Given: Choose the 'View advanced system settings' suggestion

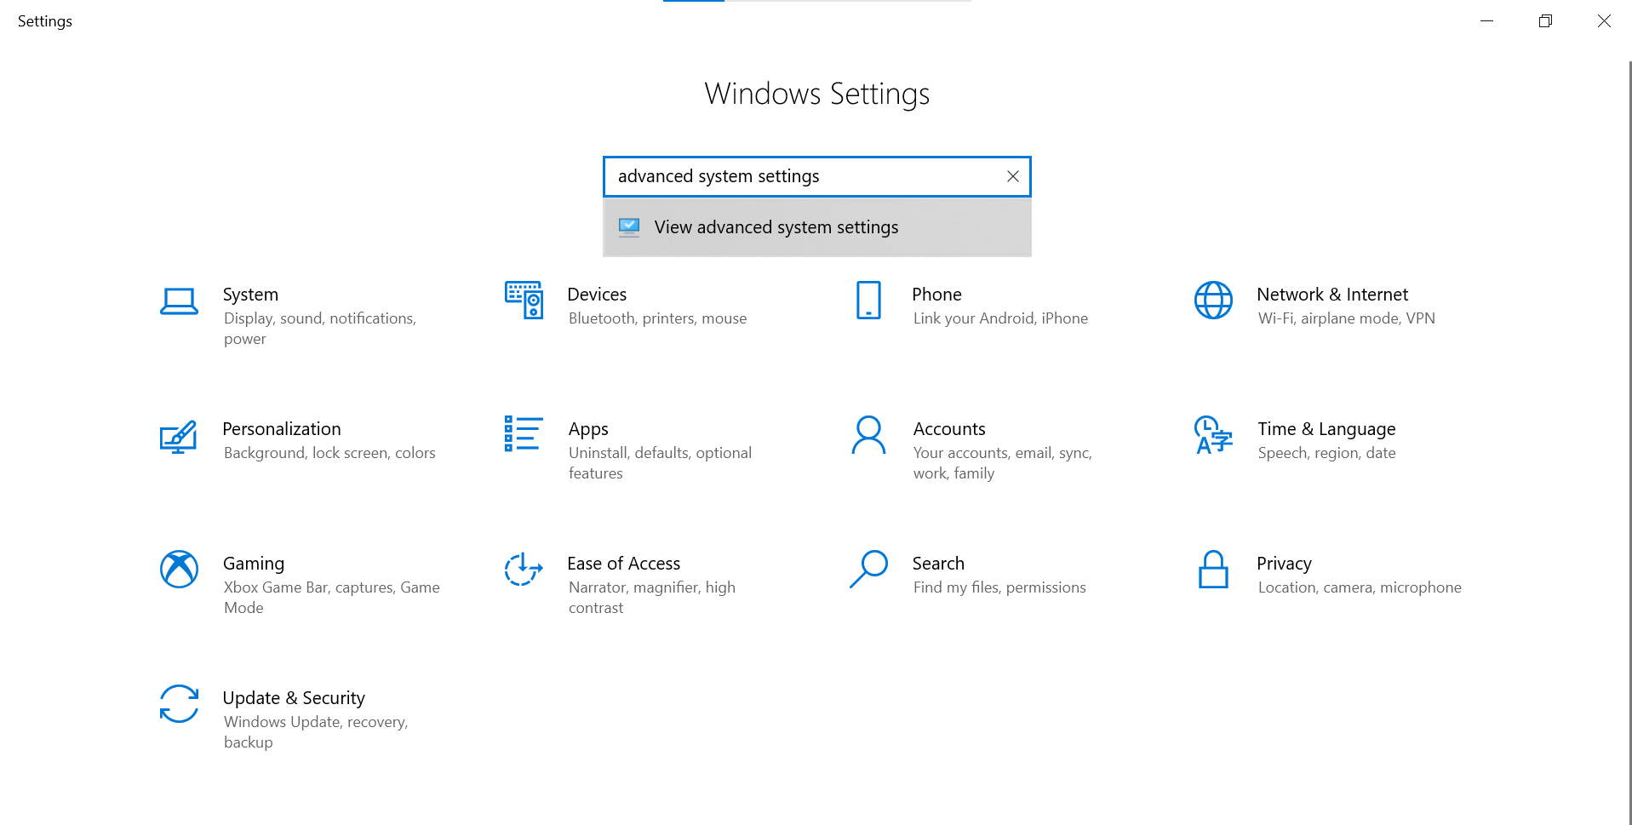Looking at the screenshot, I should coord(817,227).
